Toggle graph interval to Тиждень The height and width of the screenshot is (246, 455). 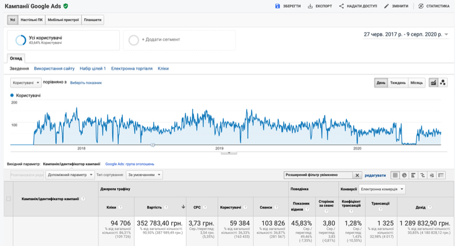(398, 83)
